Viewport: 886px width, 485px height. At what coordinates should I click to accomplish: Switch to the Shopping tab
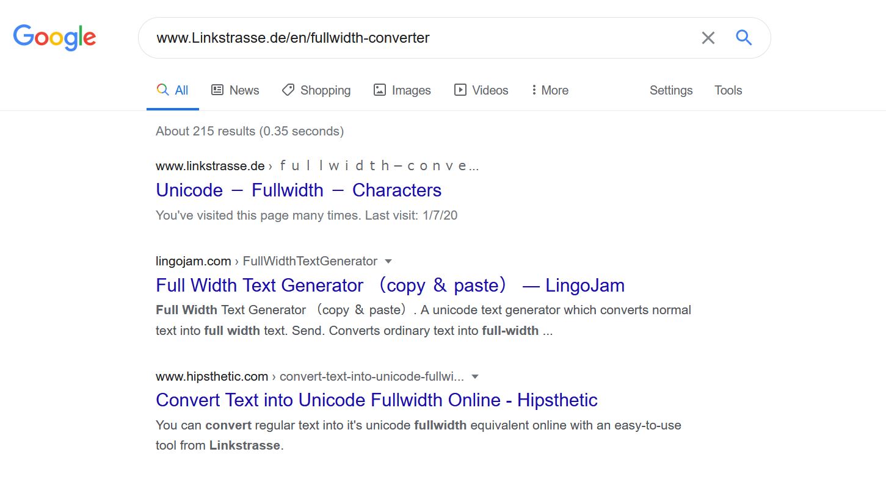point(316,90)
